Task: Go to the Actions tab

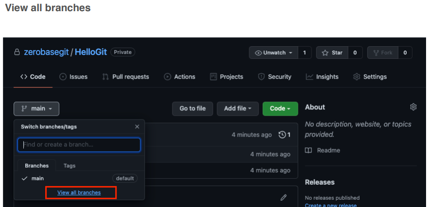Action: [179, 77]
